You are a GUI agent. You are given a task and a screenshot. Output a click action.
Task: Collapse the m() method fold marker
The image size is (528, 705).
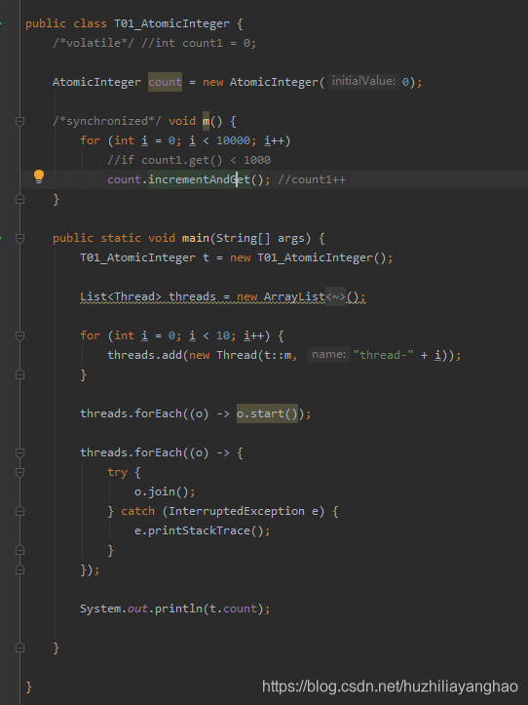tap(19, 121)
